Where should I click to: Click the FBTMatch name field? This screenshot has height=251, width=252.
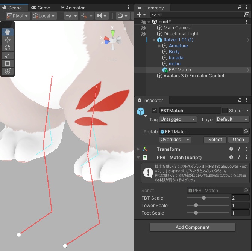click(190, 110)
